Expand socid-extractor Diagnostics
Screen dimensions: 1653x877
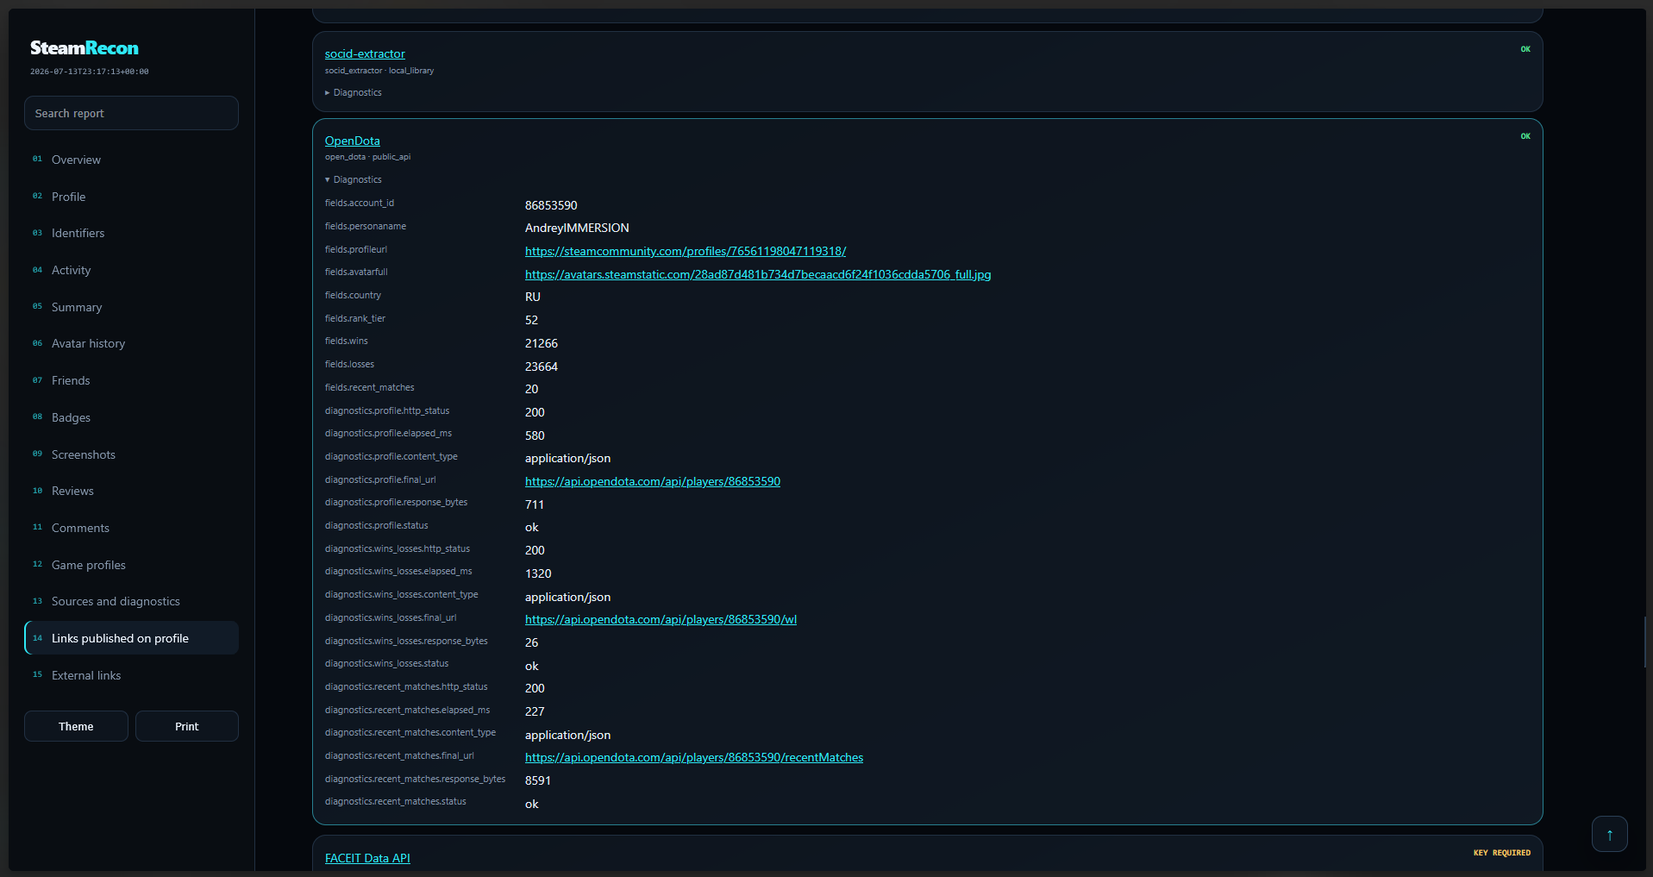click(x=354, y=92)
